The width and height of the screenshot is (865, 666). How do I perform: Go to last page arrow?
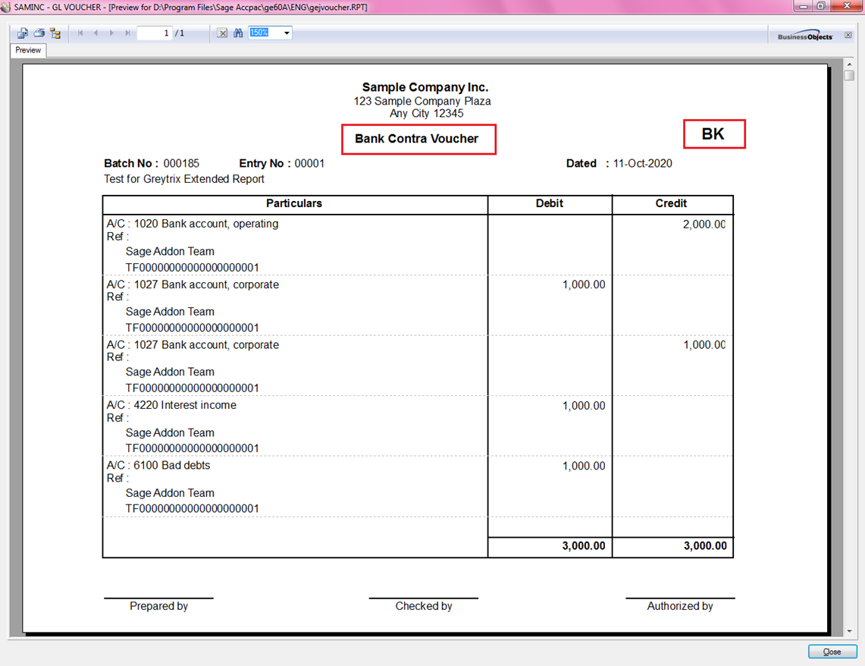(x=127, y=33)
